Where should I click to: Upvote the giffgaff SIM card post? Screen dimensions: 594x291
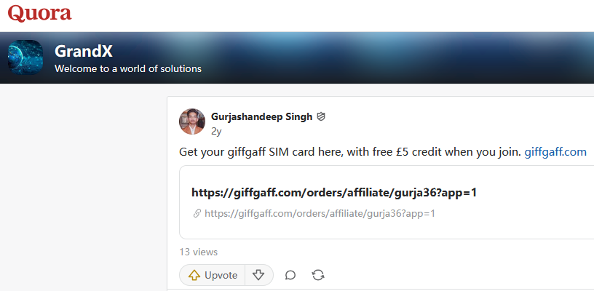click(x=212, y=275)
